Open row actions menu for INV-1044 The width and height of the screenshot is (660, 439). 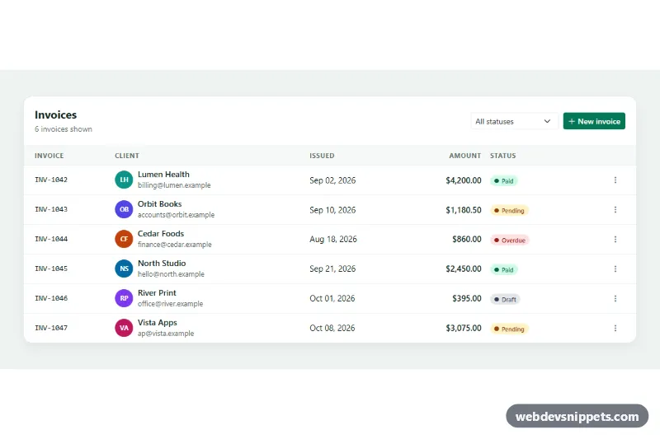point(615,239)
